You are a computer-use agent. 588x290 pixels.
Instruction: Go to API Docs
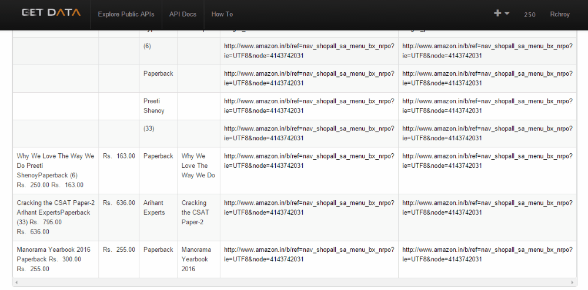coord(183,14)
